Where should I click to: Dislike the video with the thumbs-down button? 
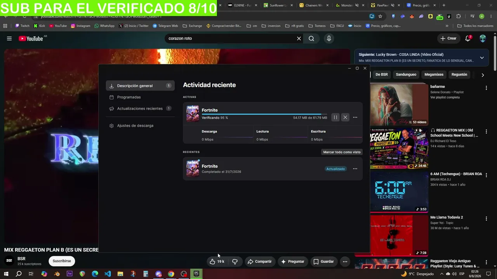[235, 262]
